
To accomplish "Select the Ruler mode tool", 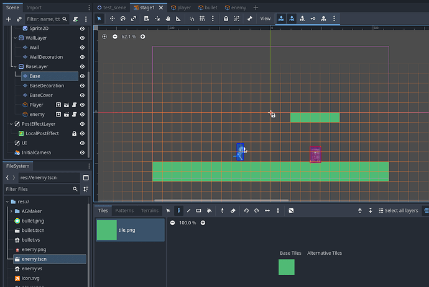I will pyautogui.click(x=178, y=19).
